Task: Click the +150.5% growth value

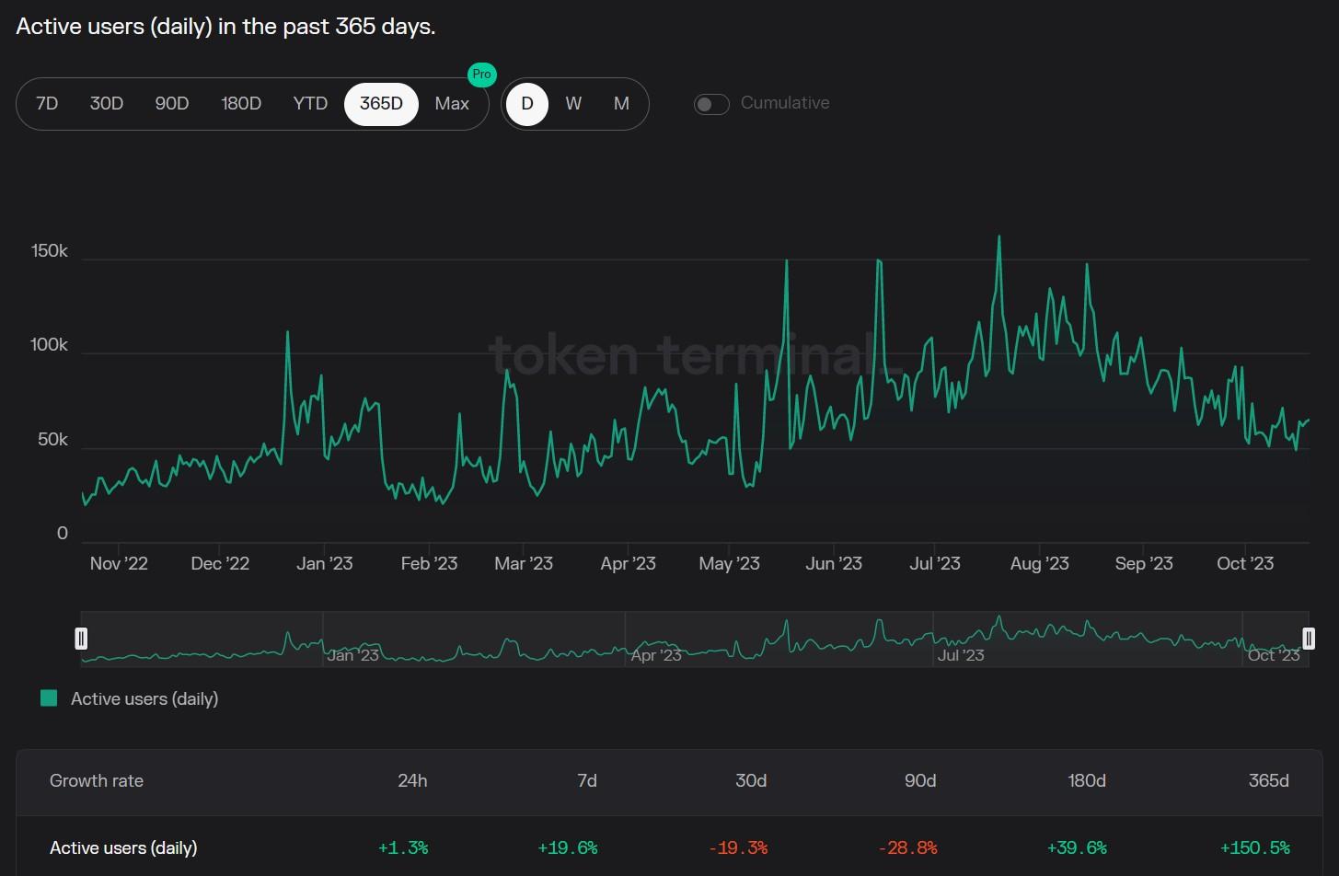Action: 1255,848
